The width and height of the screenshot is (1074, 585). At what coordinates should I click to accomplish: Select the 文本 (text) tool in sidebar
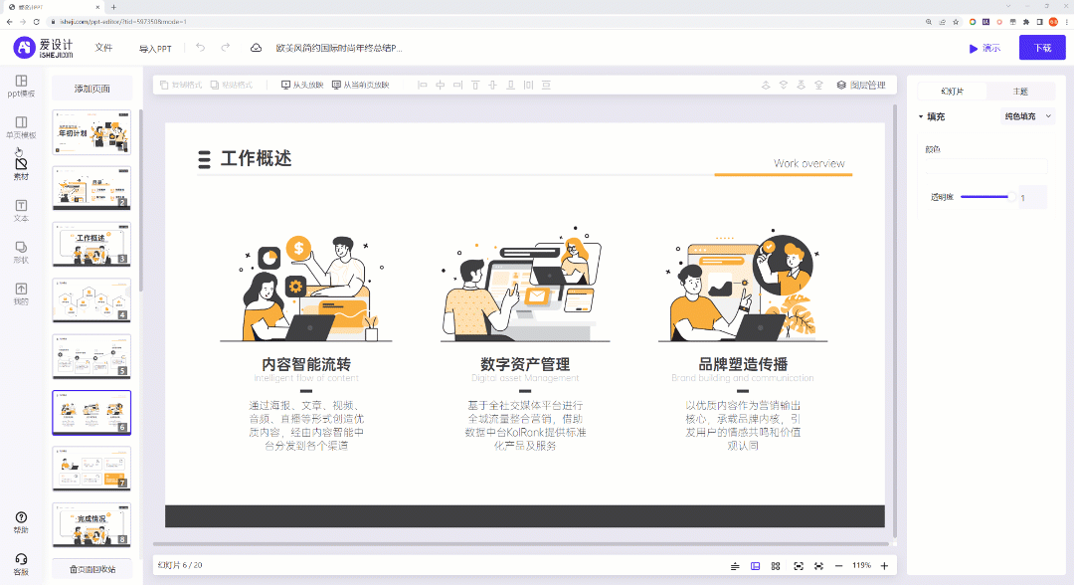22,211
